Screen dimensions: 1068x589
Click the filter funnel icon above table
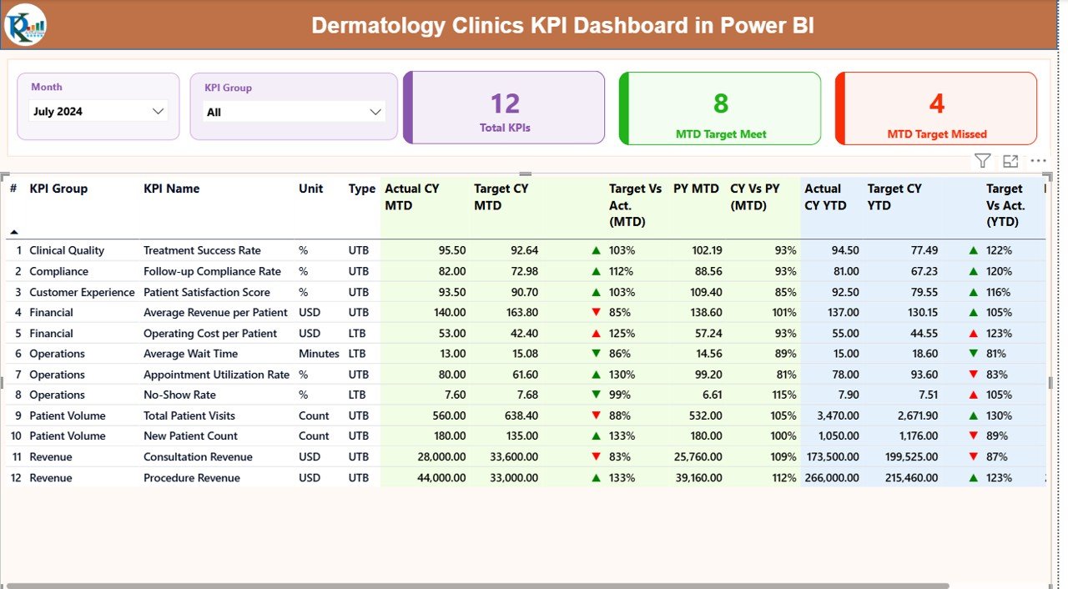click(982, 161)
